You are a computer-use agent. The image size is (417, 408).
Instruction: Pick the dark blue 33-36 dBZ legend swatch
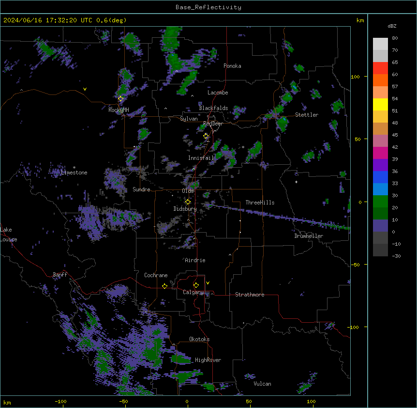point(380,177)
